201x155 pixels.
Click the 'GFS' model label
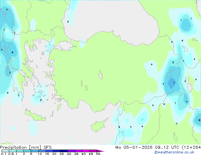coord(48,147)
